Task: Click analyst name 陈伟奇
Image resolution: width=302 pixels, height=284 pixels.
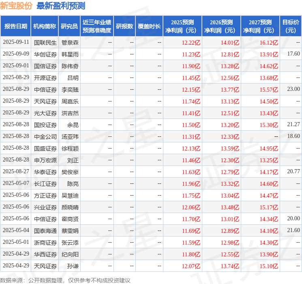Action: point(70,66)
